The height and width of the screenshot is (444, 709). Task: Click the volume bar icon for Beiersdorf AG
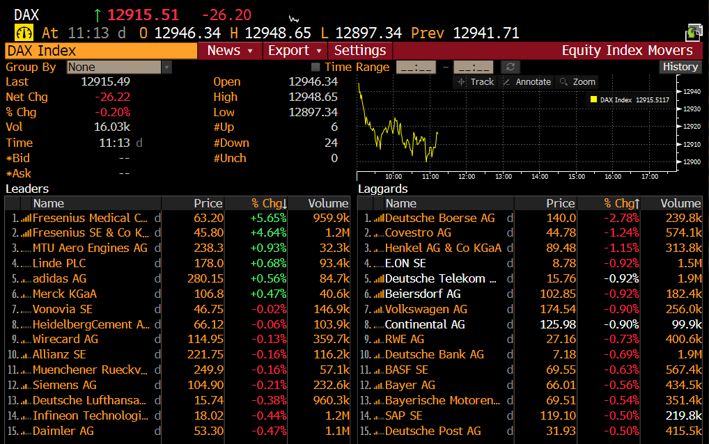(x=378, y=295)
